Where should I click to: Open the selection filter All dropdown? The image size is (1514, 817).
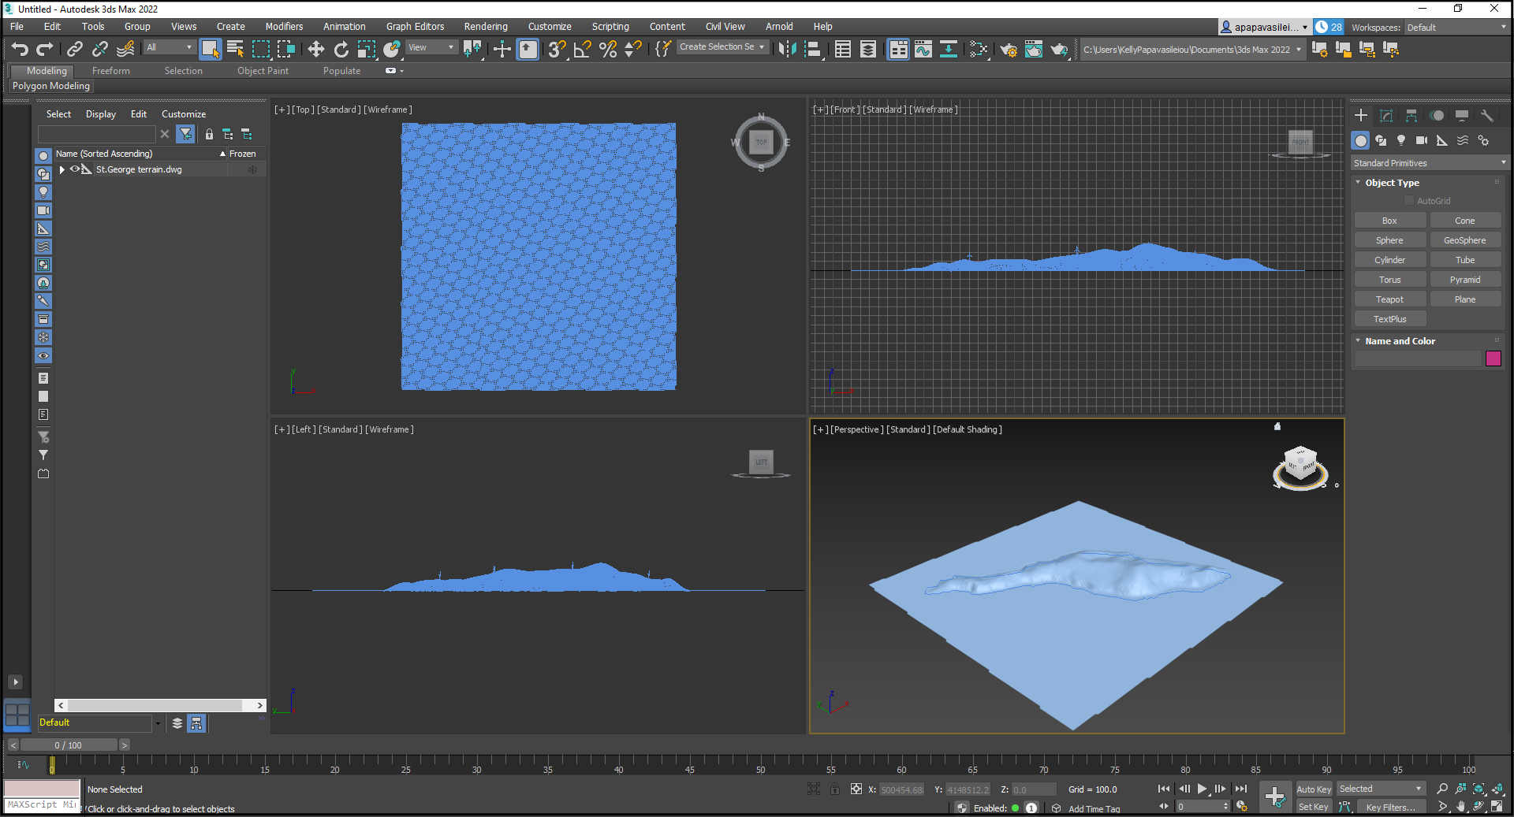point(169,48)
